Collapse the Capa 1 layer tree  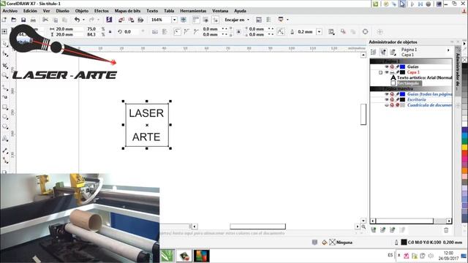pos(380,72)
